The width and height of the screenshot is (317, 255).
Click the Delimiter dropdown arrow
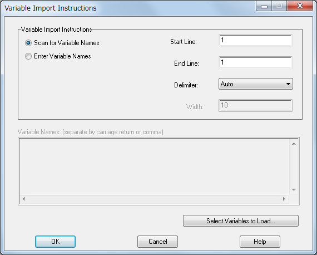[288, 84]
